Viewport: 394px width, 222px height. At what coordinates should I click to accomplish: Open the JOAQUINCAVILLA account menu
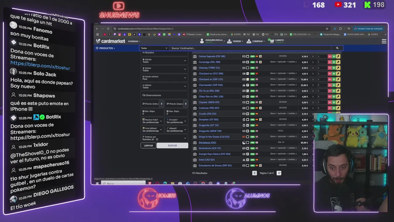(212, 41)
